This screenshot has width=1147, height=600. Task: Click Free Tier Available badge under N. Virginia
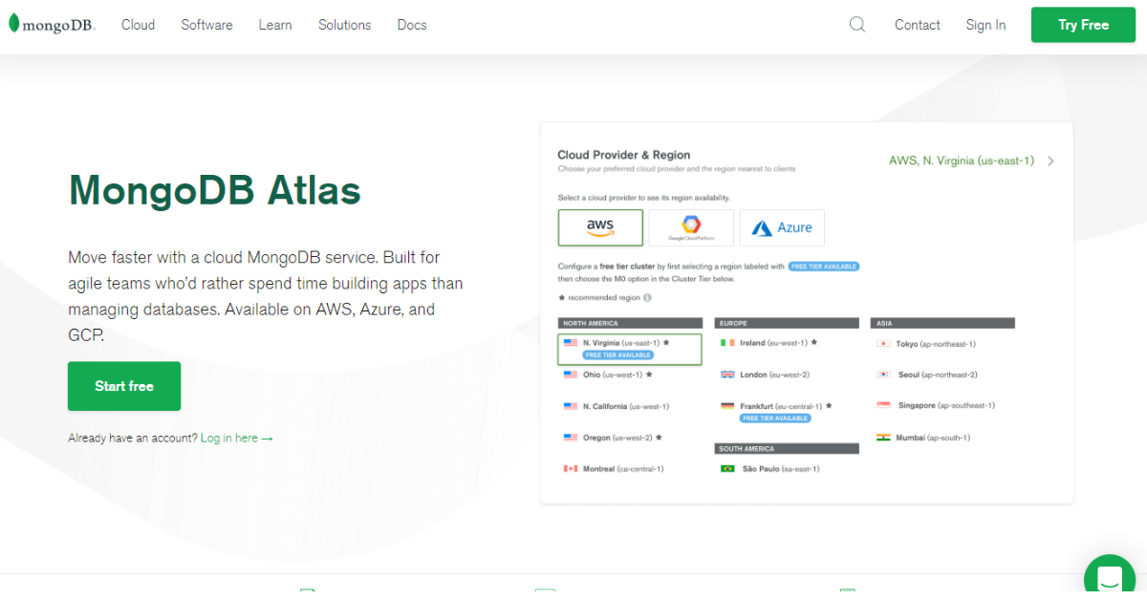point(618,354)
